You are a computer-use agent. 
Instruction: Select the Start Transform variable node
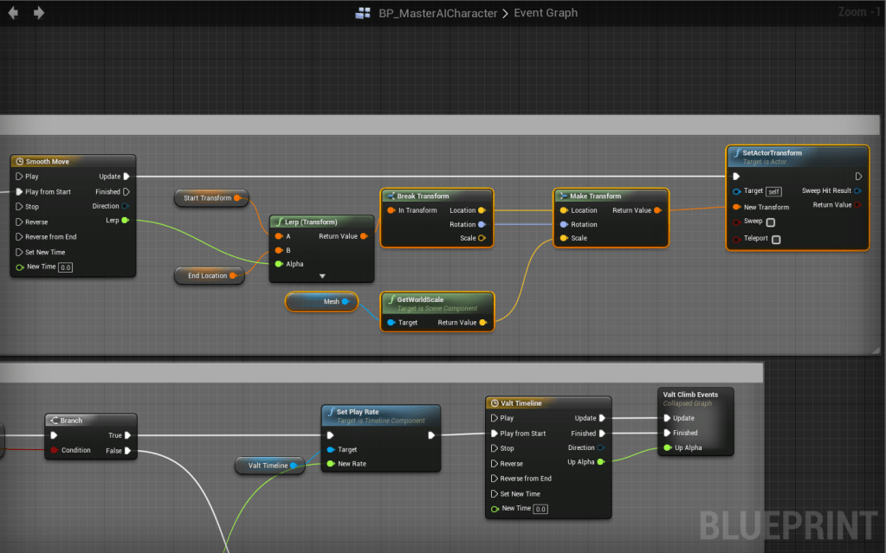click(208, 198)
